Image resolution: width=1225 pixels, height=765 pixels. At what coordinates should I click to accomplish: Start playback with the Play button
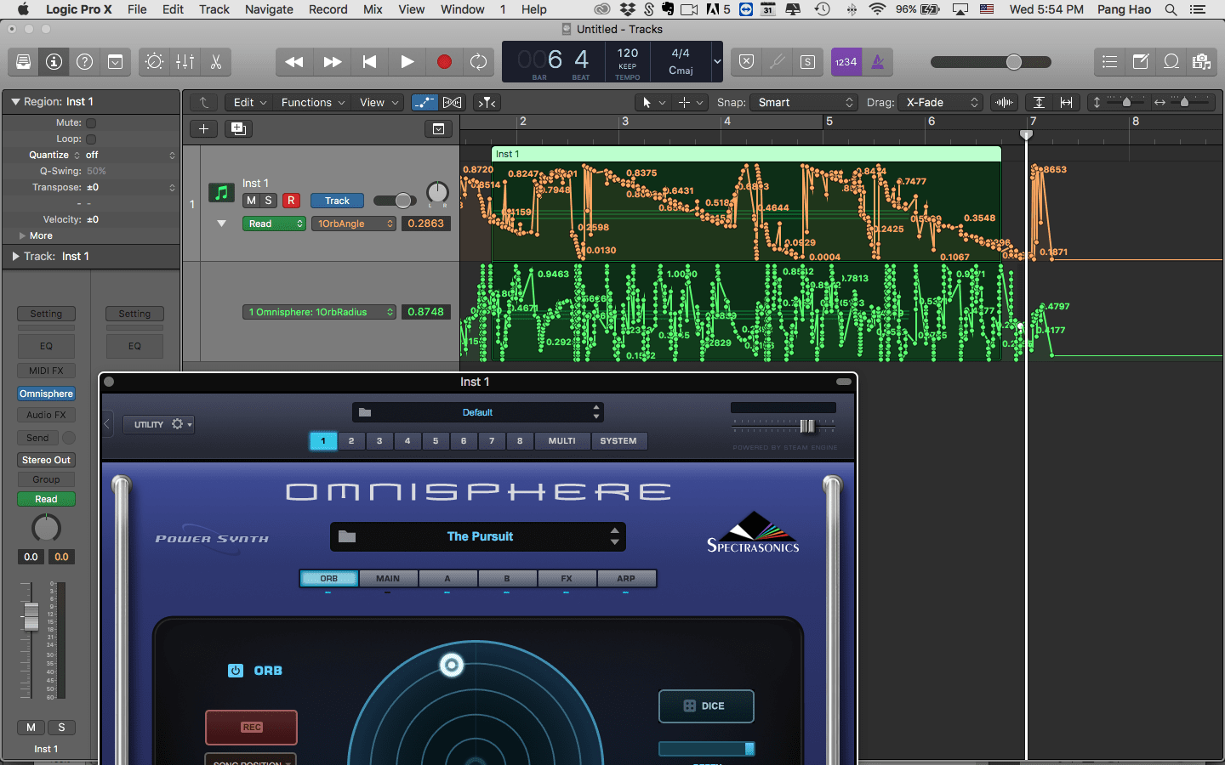click(407, 62)
